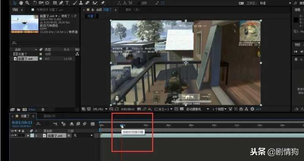Expand the 厉害了.avi layer properties triangle
304x161 pixels.
(x=28, y=135)
